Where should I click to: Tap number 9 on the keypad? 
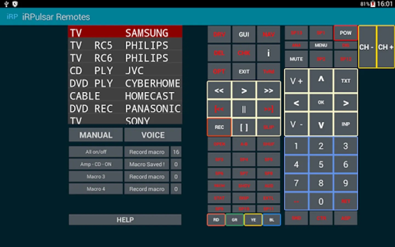pyautogui.click(x=346, y=183)
